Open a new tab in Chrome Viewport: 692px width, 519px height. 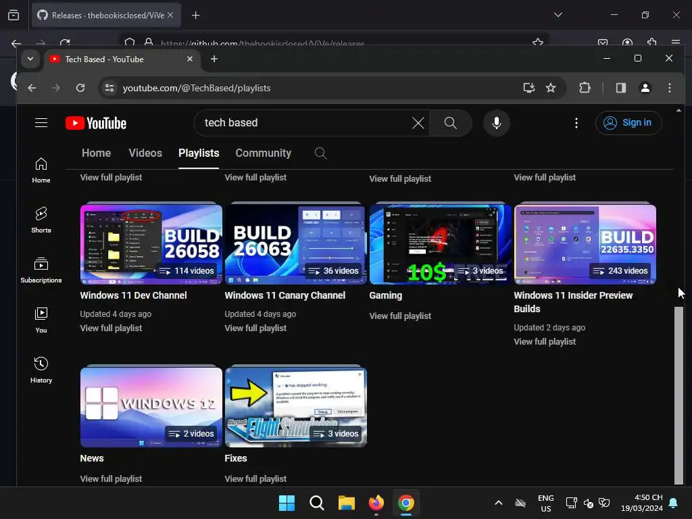coord(214,59)
